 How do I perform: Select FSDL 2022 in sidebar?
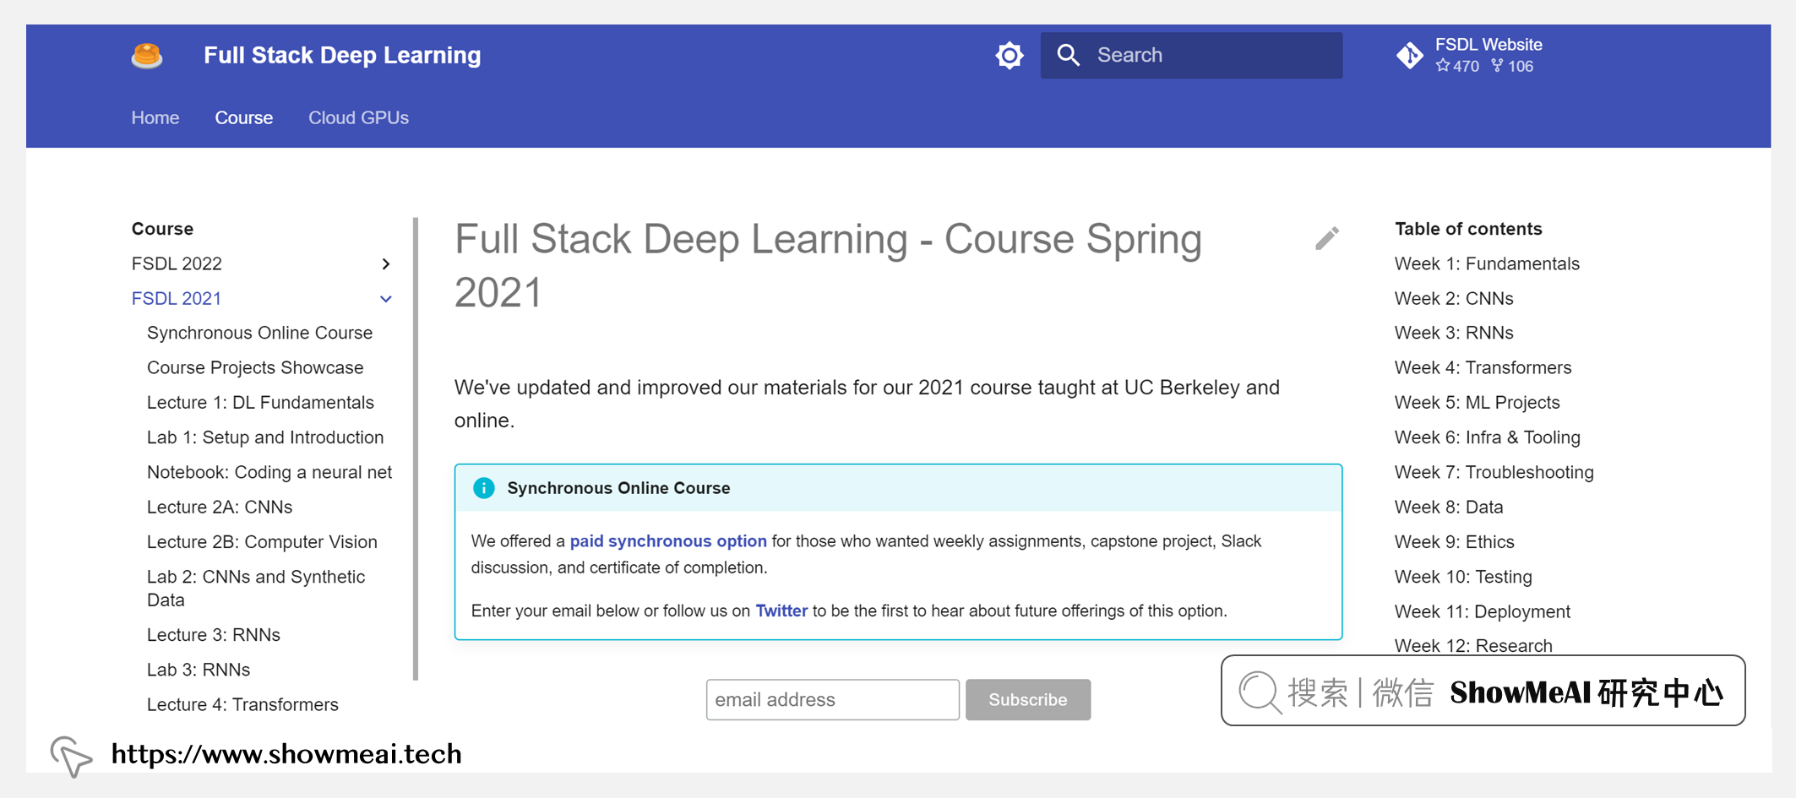tap(177, 263)
